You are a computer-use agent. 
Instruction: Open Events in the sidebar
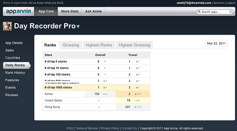coord(11,87)
